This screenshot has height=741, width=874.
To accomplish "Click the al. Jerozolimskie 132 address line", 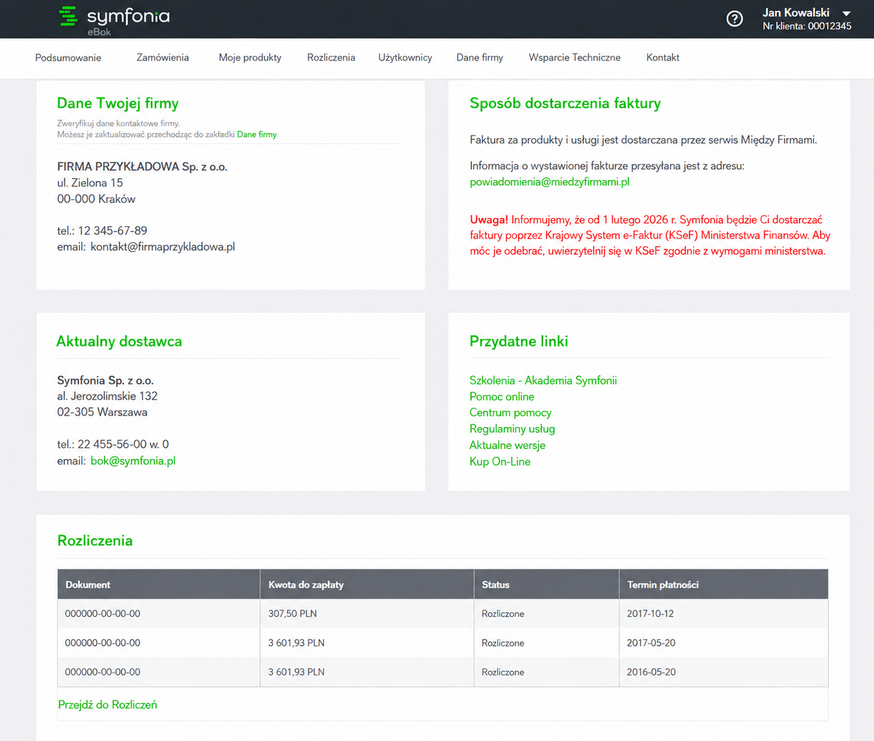I will click(x=107, y=396).
